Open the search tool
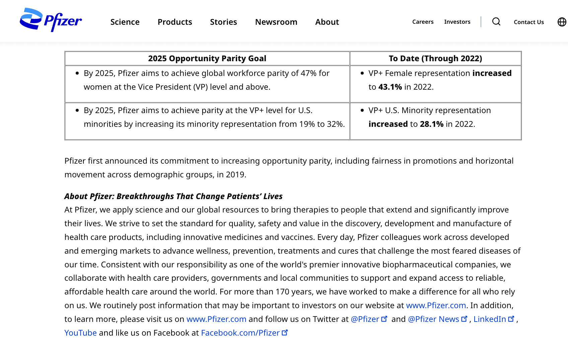This screenshot has height=348, width=568. (496, 21)
